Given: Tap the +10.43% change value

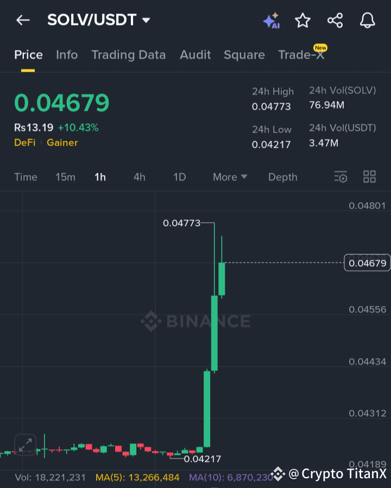Looking at the screenshot, I should click(78, 128).
